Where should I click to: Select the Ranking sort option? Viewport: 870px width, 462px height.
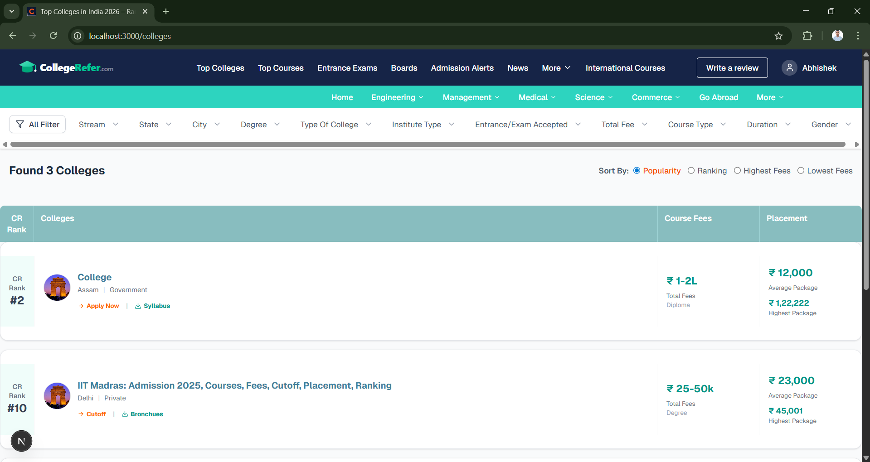click(691, 171)
